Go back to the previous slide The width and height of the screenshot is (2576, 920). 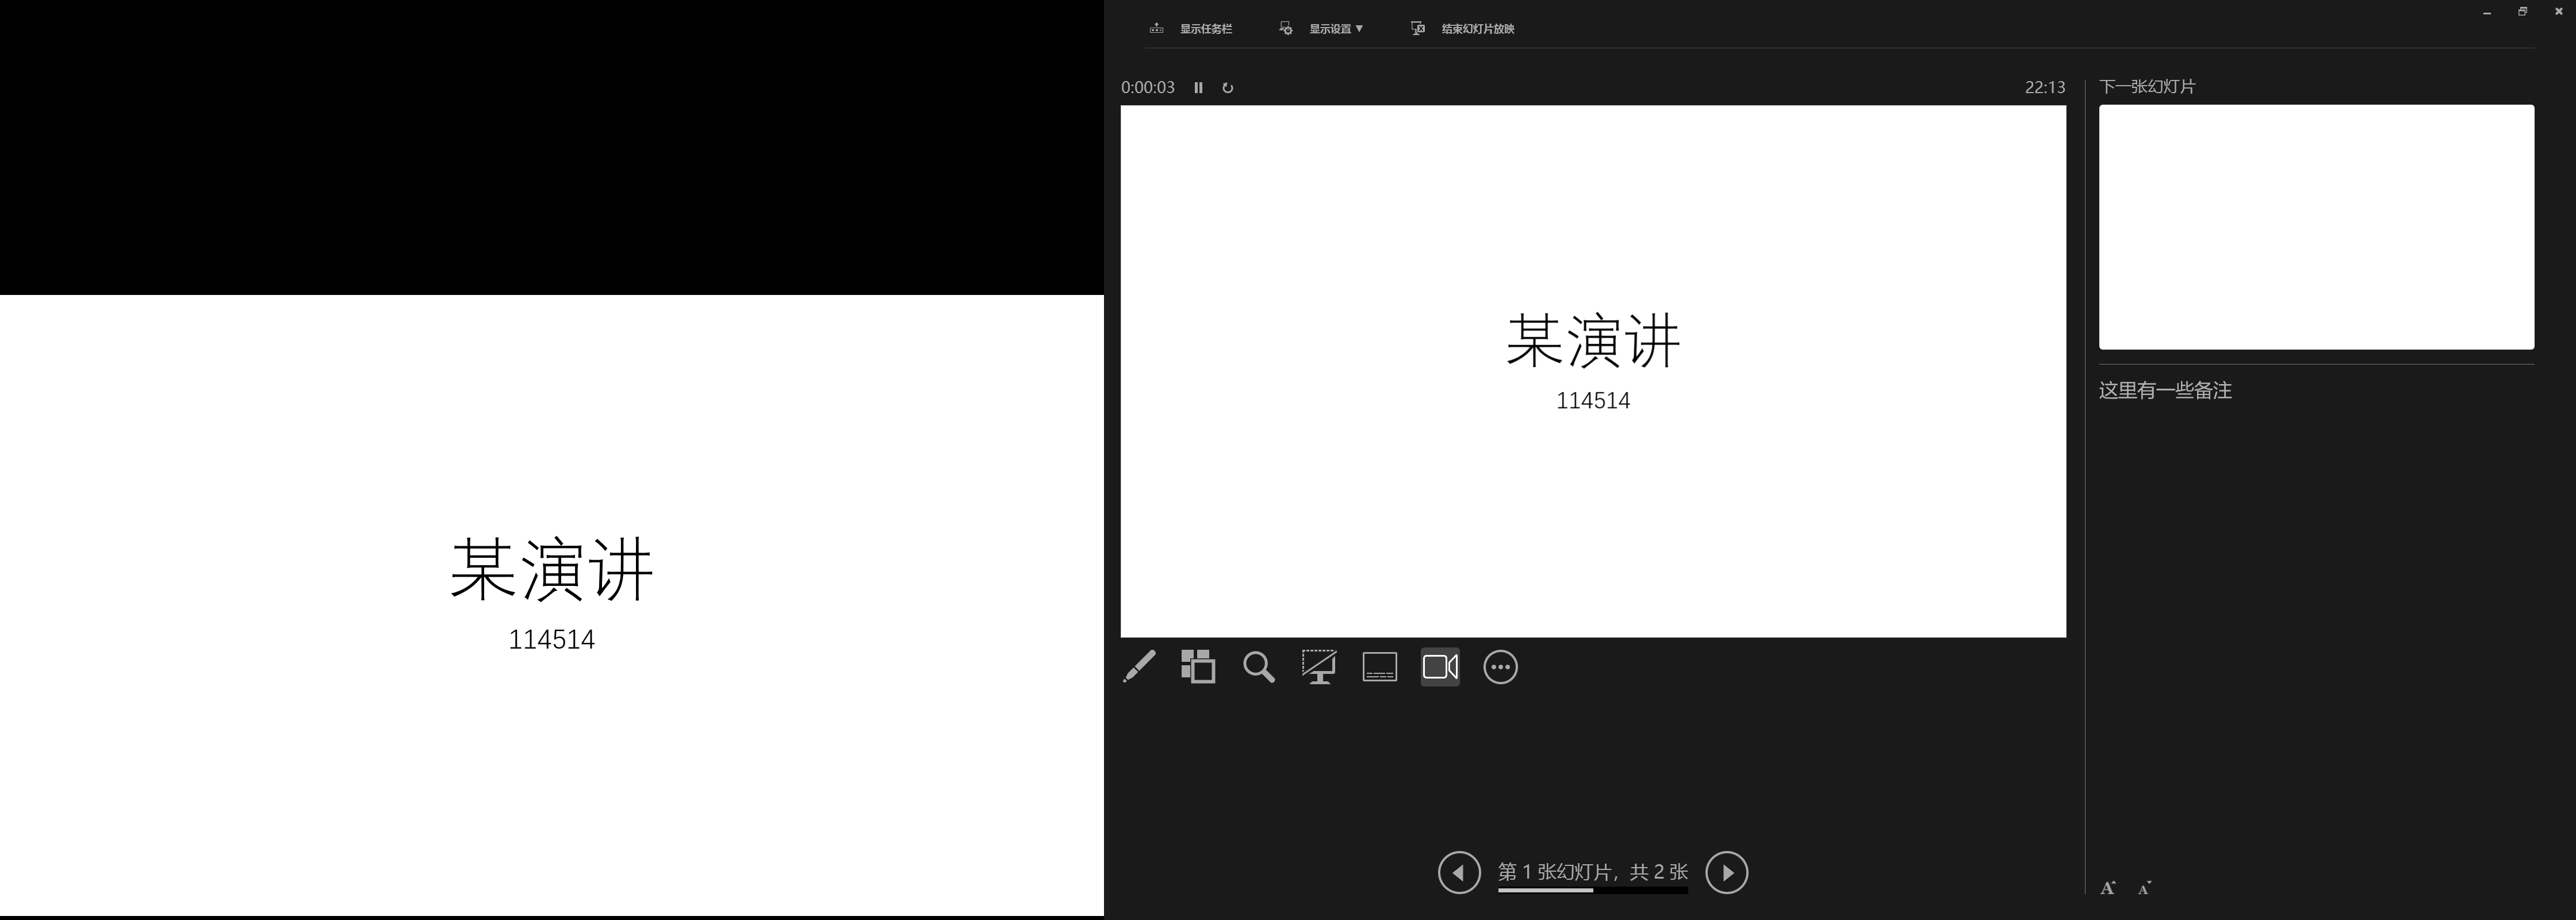pyautogui.click(x=1459, y=871)
